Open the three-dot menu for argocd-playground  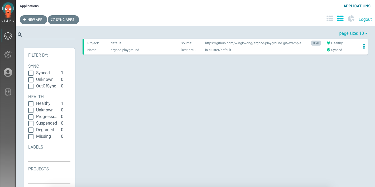click(x=364, y=46)
